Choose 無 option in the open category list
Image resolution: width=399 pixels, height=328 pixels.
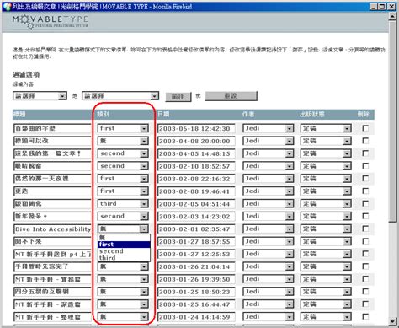click(x=124, y=238)
